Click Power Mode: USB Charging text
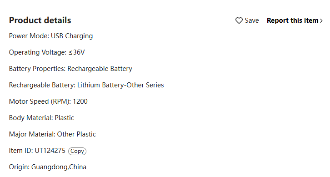Screen dimensions: 330x177 [x=51, y=36]
